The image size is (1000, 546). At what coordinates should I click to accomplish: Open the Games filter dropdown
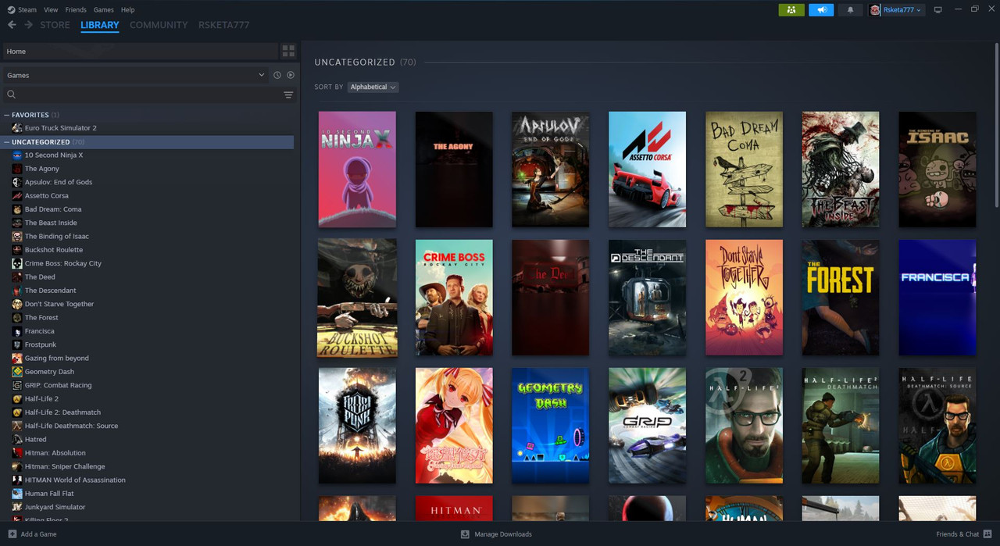[135, 75]
